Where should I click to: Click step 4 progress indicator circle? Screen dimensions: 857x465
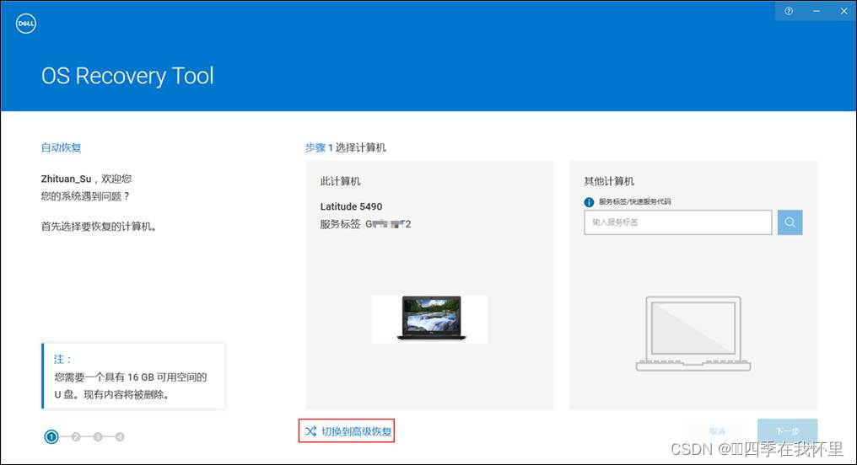click(x=120, y=436)
